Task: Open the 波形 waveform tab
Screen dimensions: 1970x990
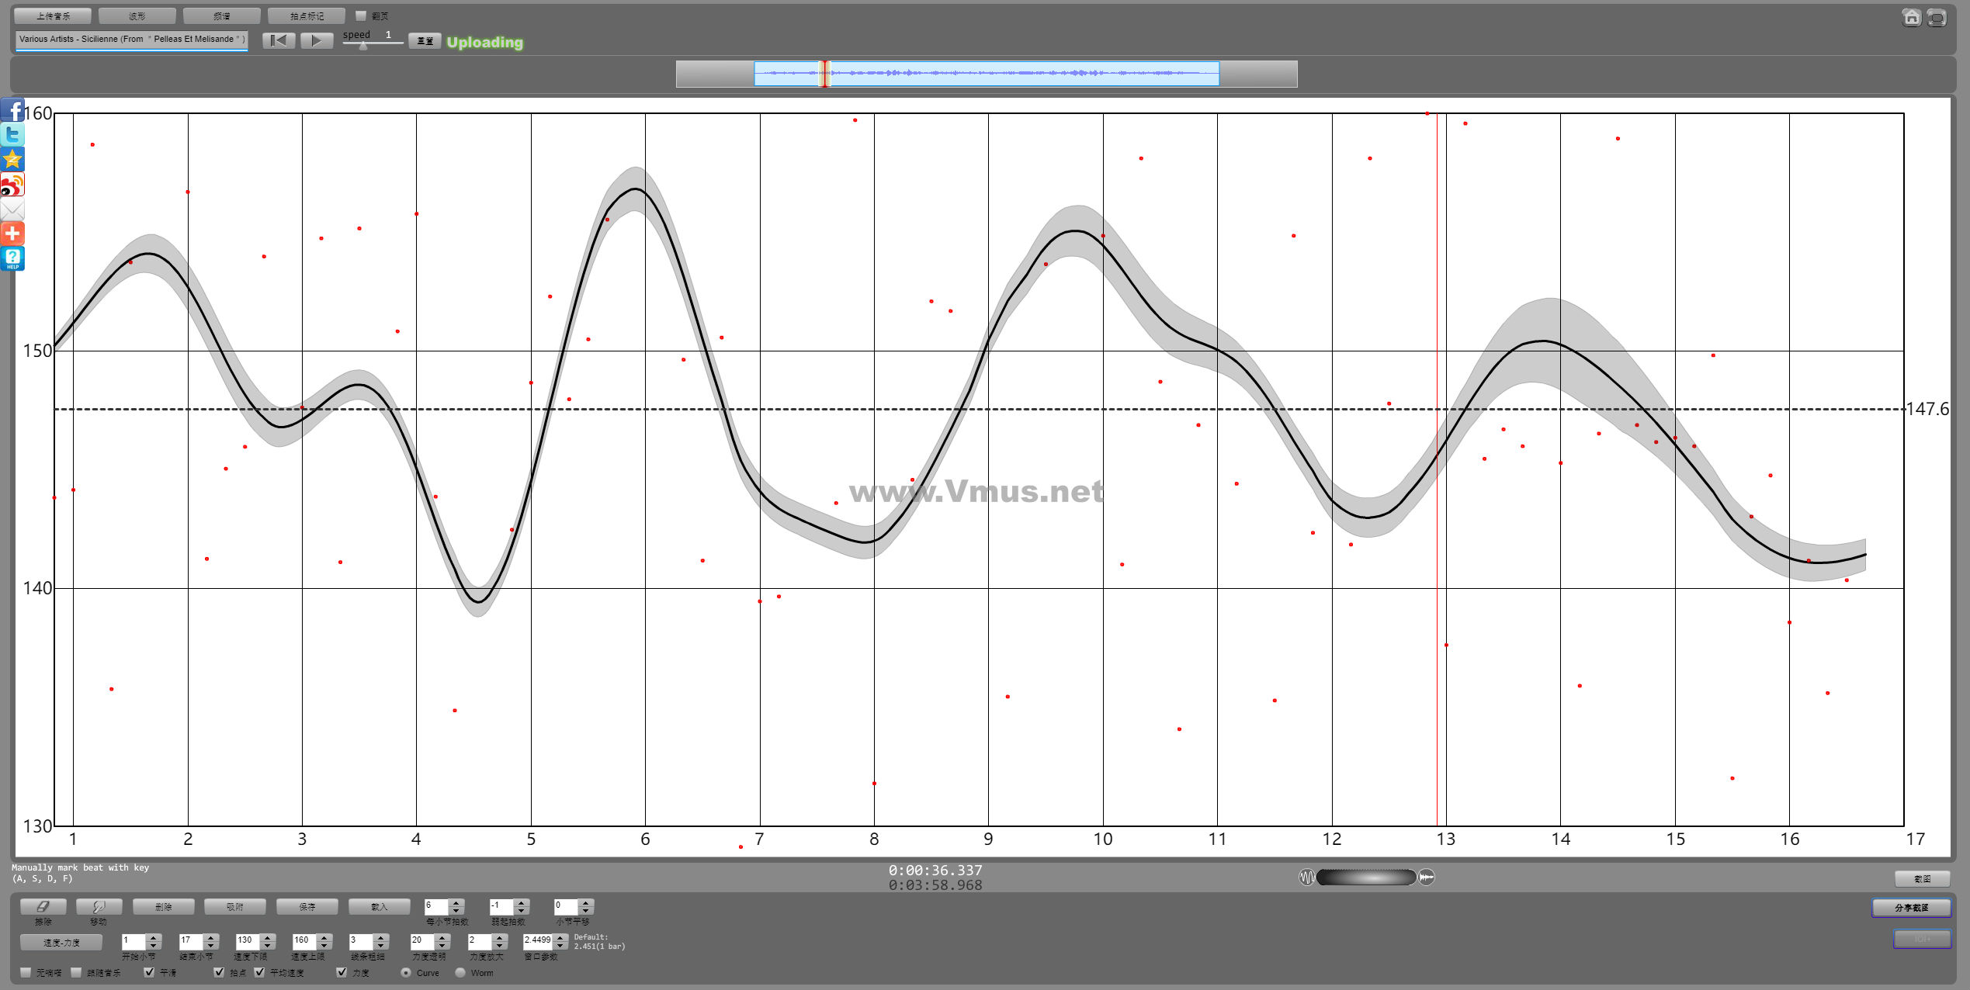Action: 137,16
